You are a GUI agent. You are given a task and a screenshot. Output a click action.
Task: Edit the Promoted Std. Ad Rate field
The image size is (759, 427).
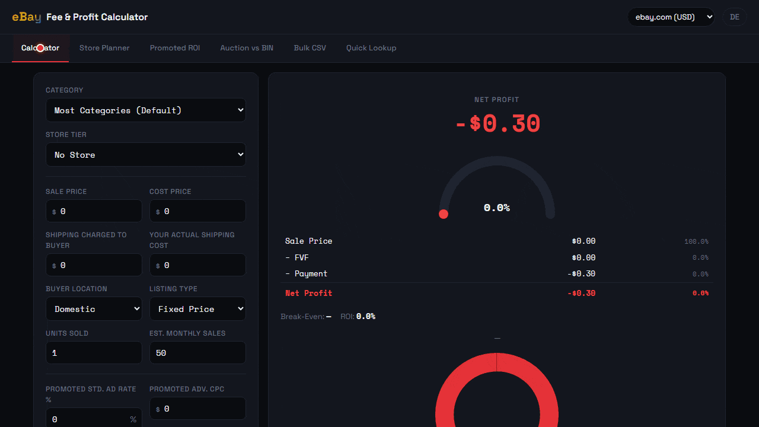point(94,419)
